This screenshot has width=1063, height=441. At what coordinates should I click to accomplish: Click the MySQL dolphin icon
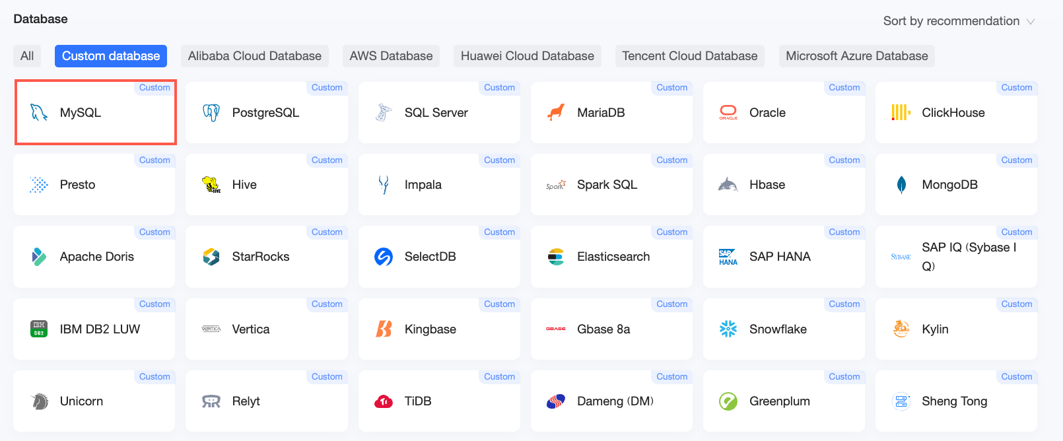39,113
